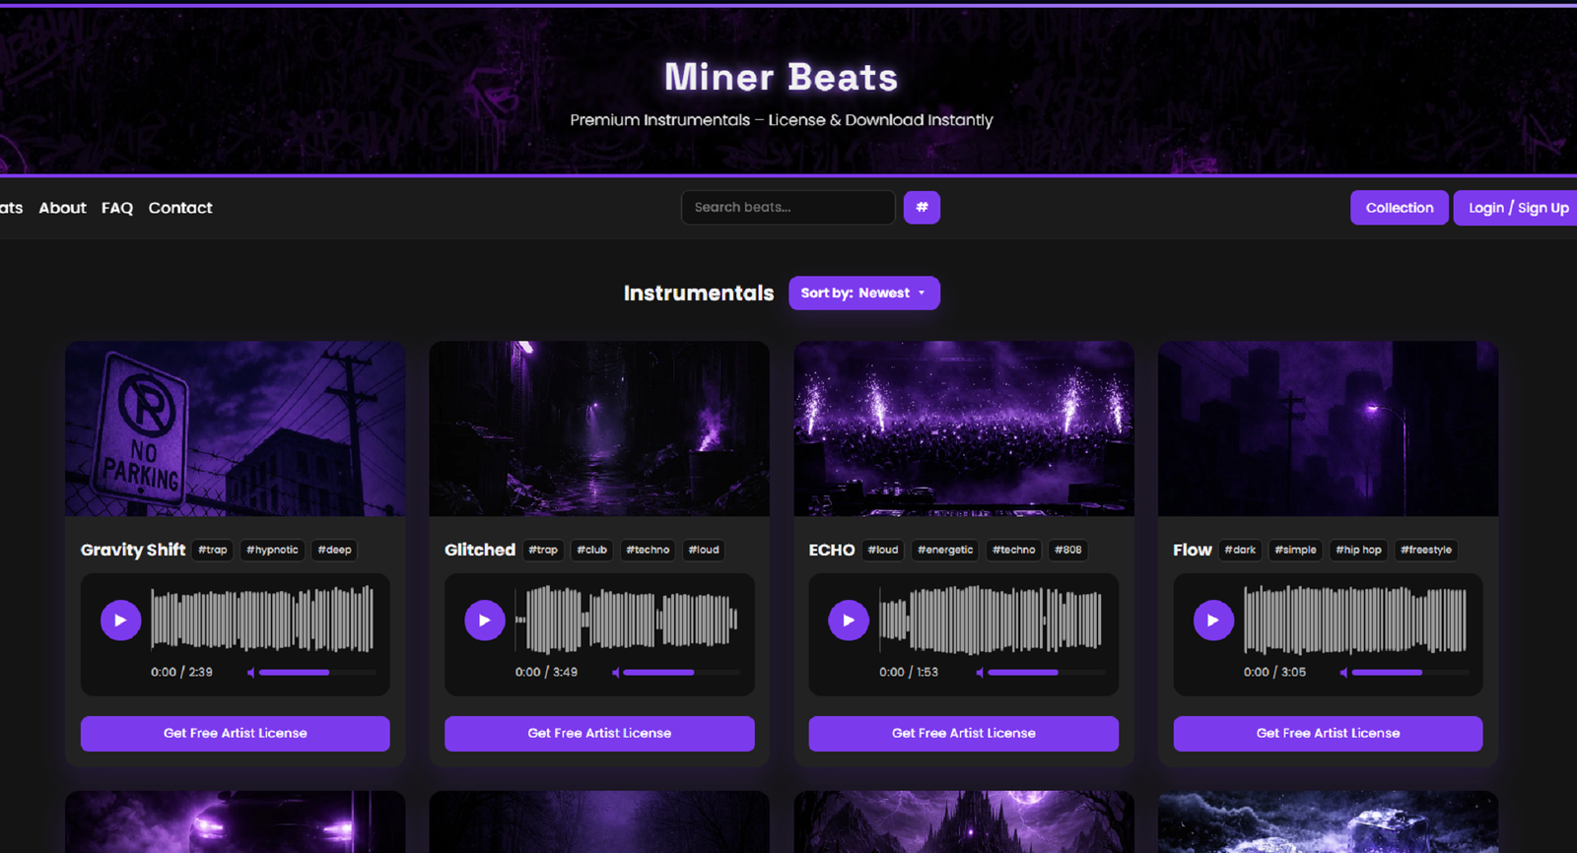This screenshot has width=1577, height=853.
Task: Select the #trap tag on Glitched
Action: (543, 551)
